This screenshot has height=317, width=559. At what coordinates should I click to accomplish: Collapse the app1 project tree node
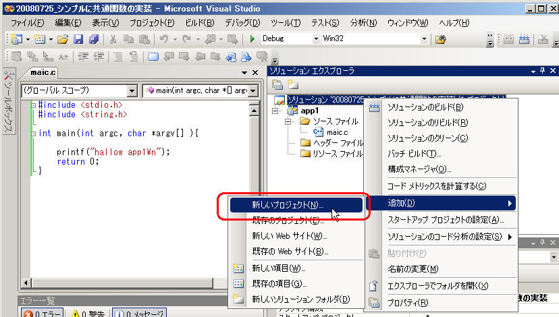click(x=275, y=111)
